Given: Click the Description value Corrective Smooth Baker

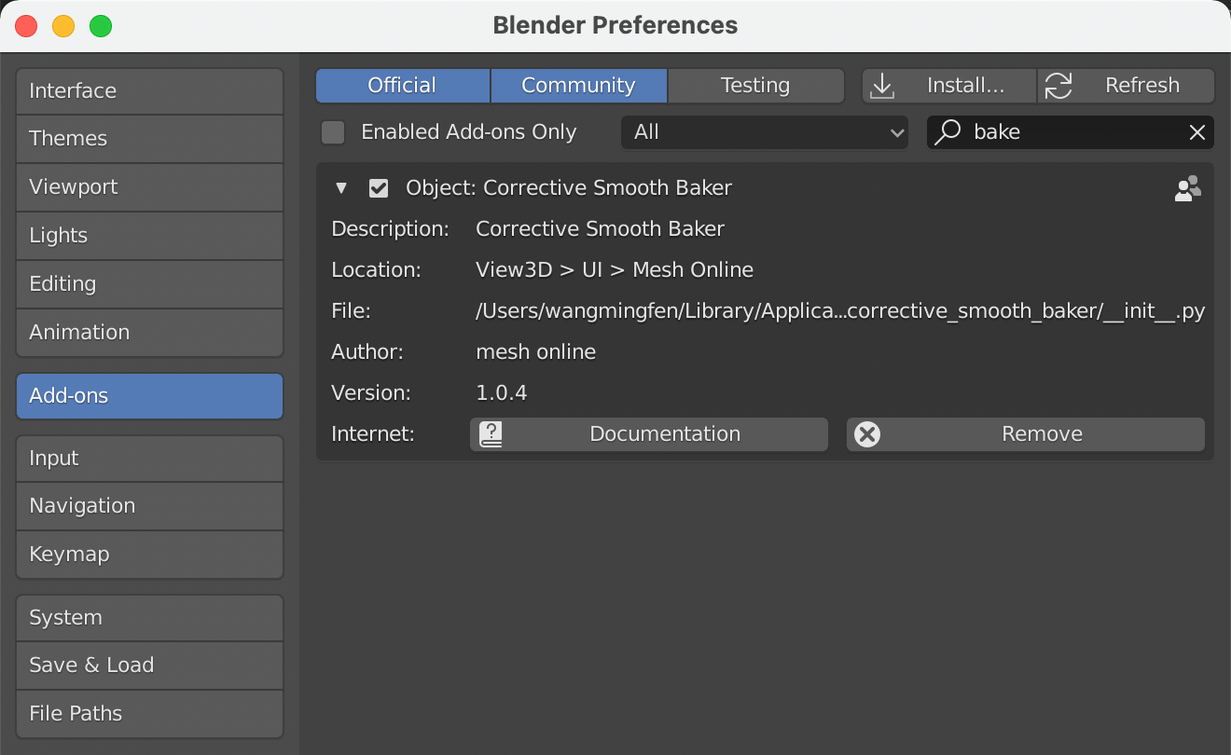Looking at the screenshot, I should pos(600,229).
